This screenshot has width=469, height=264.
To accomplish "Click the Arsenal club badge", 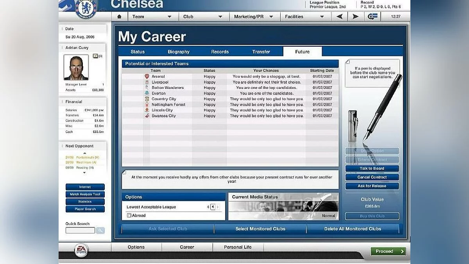I will click(x=147, y=77).
